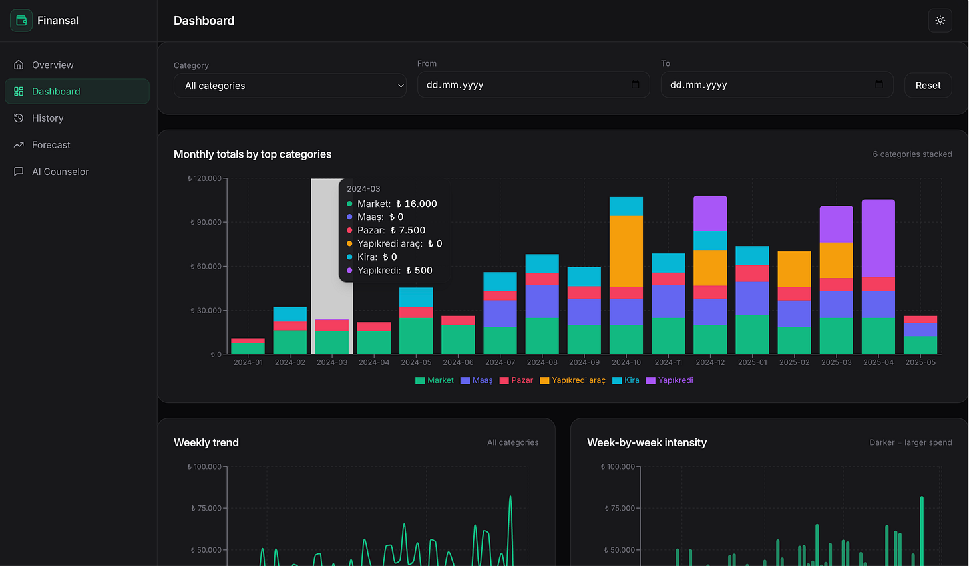Click the 'Monthly totals by top categories' heading
Viewport: 969px width, 566px height.
tap(252, 154)
